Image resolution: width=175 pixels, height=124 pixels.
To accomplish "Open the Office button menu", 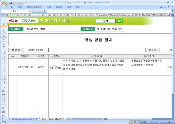I will tap(4, 4).
